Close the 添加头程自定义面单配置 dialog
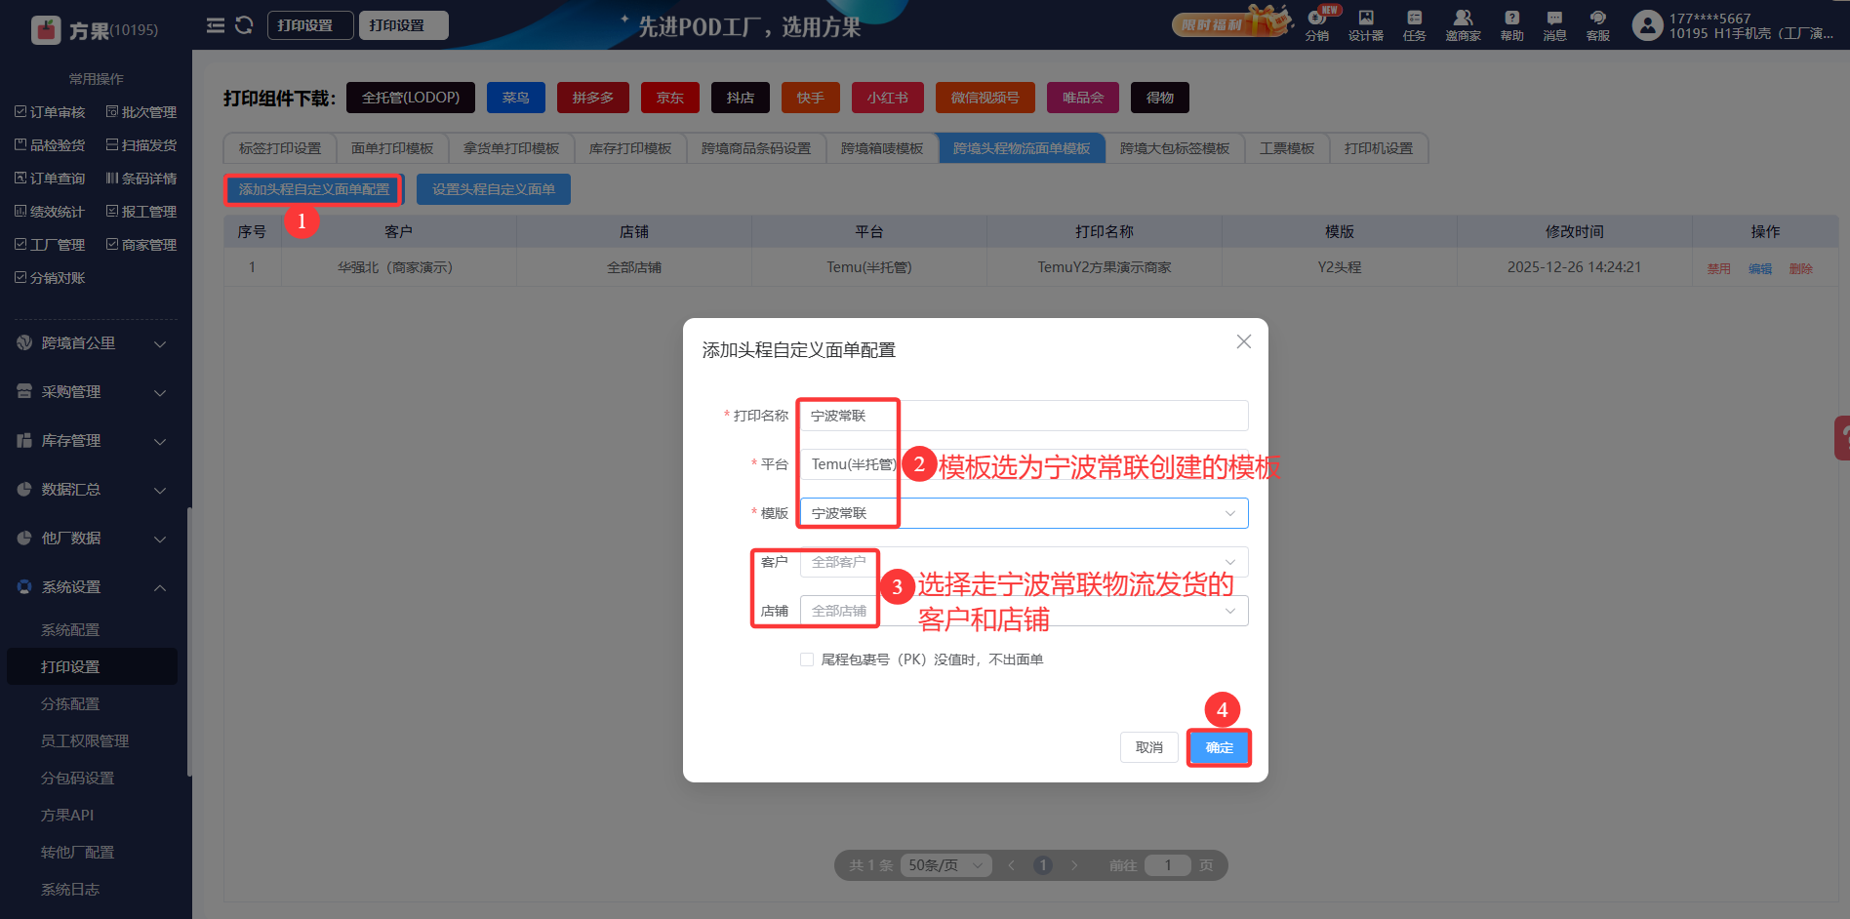1850x919 pixels. coord(1243,341)
